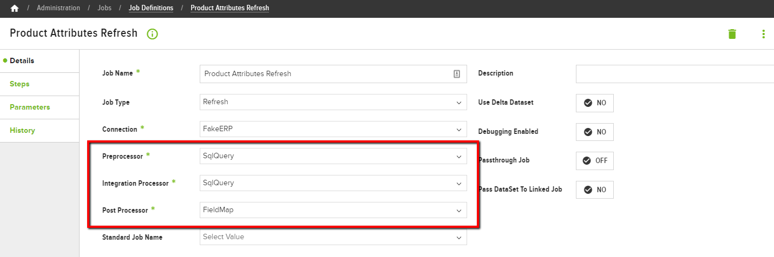The height and width of the screenshot is (257, 774).
Task: Open the Standard Job Name dropdown
Action: 333,237
